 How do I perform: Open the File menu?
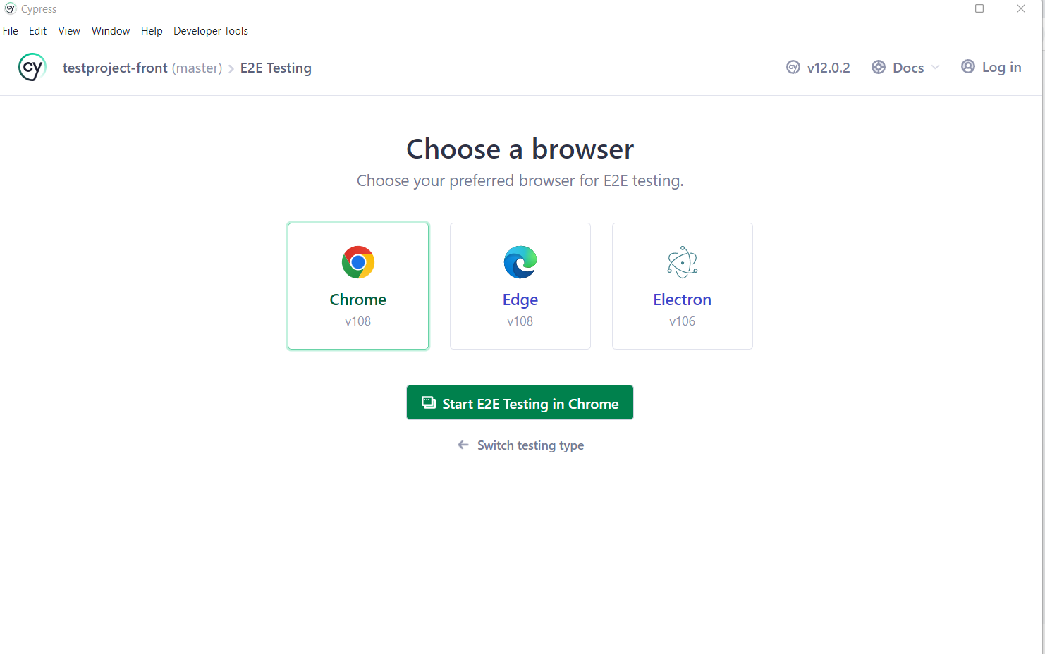pos(11,30)
